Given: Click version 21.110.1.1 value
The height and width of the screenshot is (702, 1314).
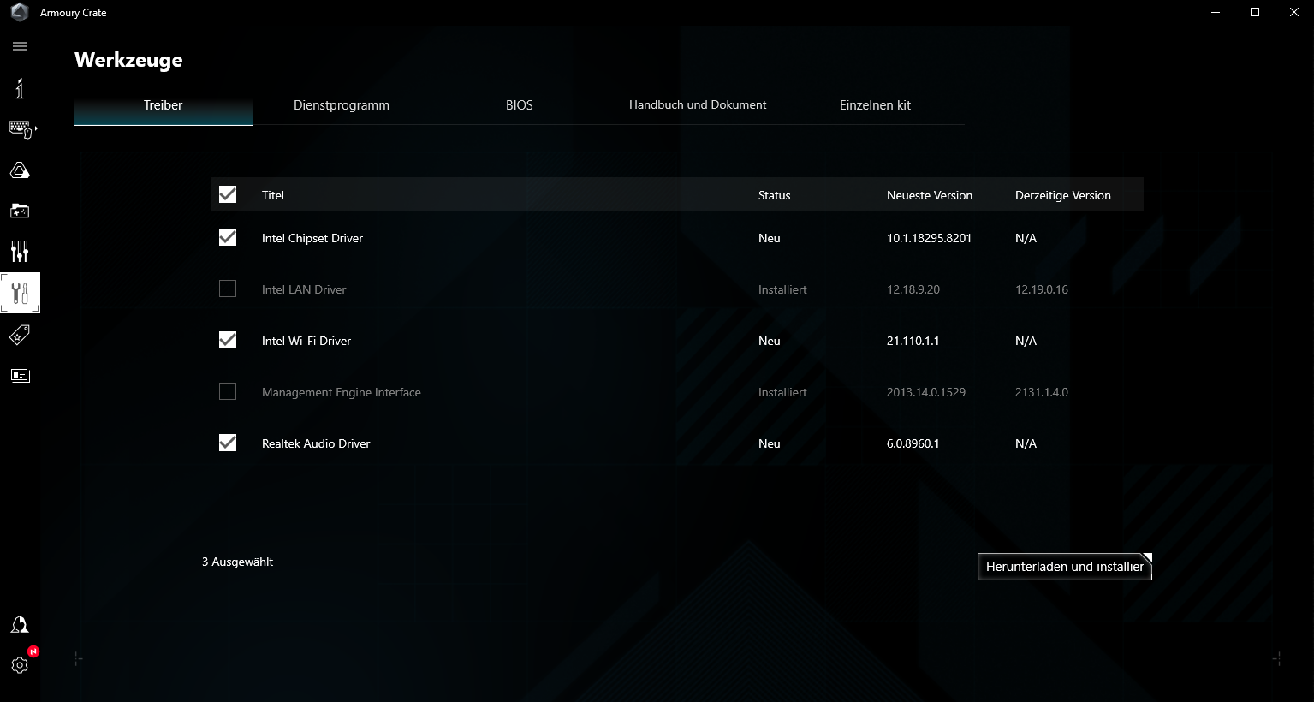Looking at the screenshot, I should point(913,341).
